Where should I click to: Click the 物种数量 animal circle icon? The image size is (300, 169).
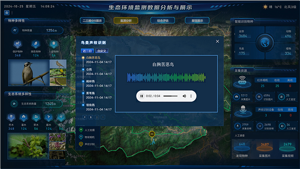tap(15, 30)
